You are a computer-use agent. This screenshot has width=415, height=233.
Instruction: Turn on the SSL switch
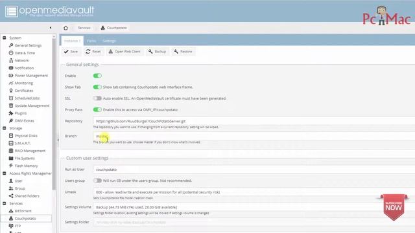(x=97, y=98)
